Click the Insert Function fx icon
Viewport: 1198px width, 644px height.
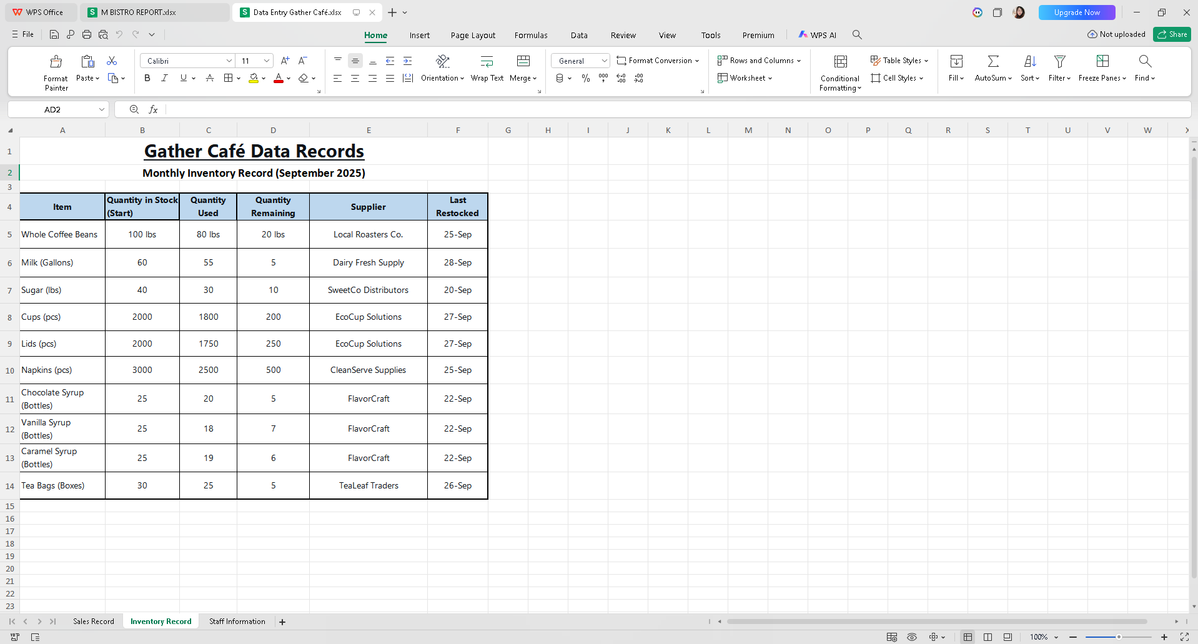(x=153, y=109)
